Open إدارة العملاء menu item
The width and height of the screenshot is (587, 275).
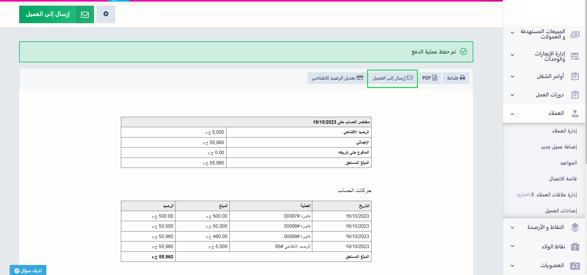[564, 131]
